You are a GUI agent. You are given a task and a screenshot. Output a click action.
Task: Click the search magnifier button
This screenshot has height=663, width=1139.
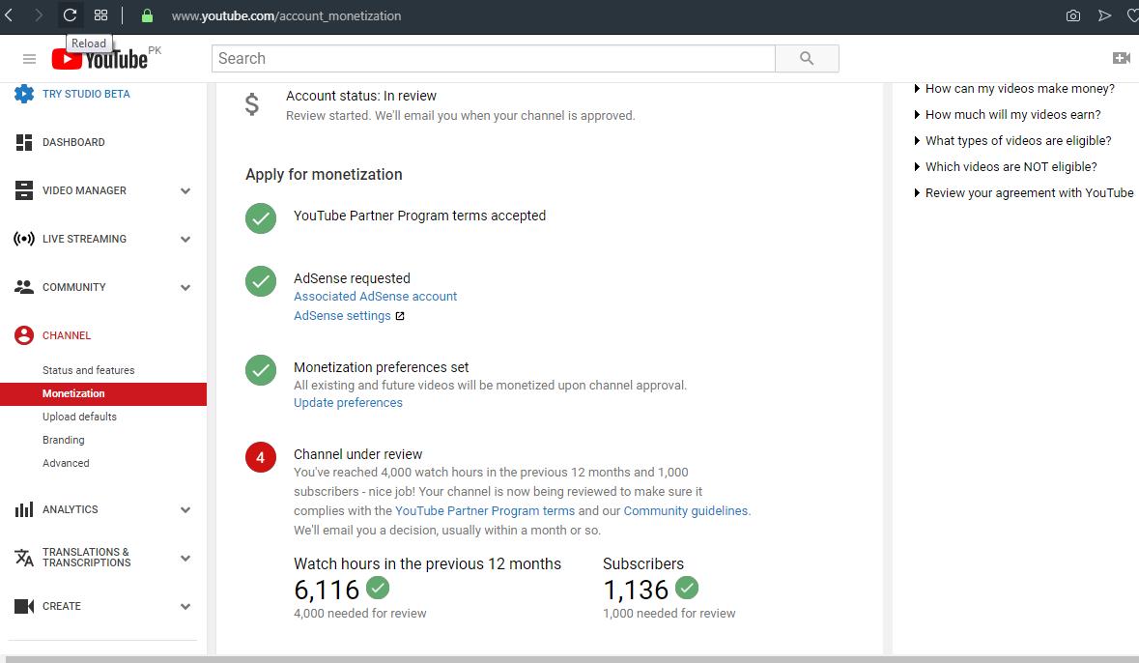[x=807, y=58]
